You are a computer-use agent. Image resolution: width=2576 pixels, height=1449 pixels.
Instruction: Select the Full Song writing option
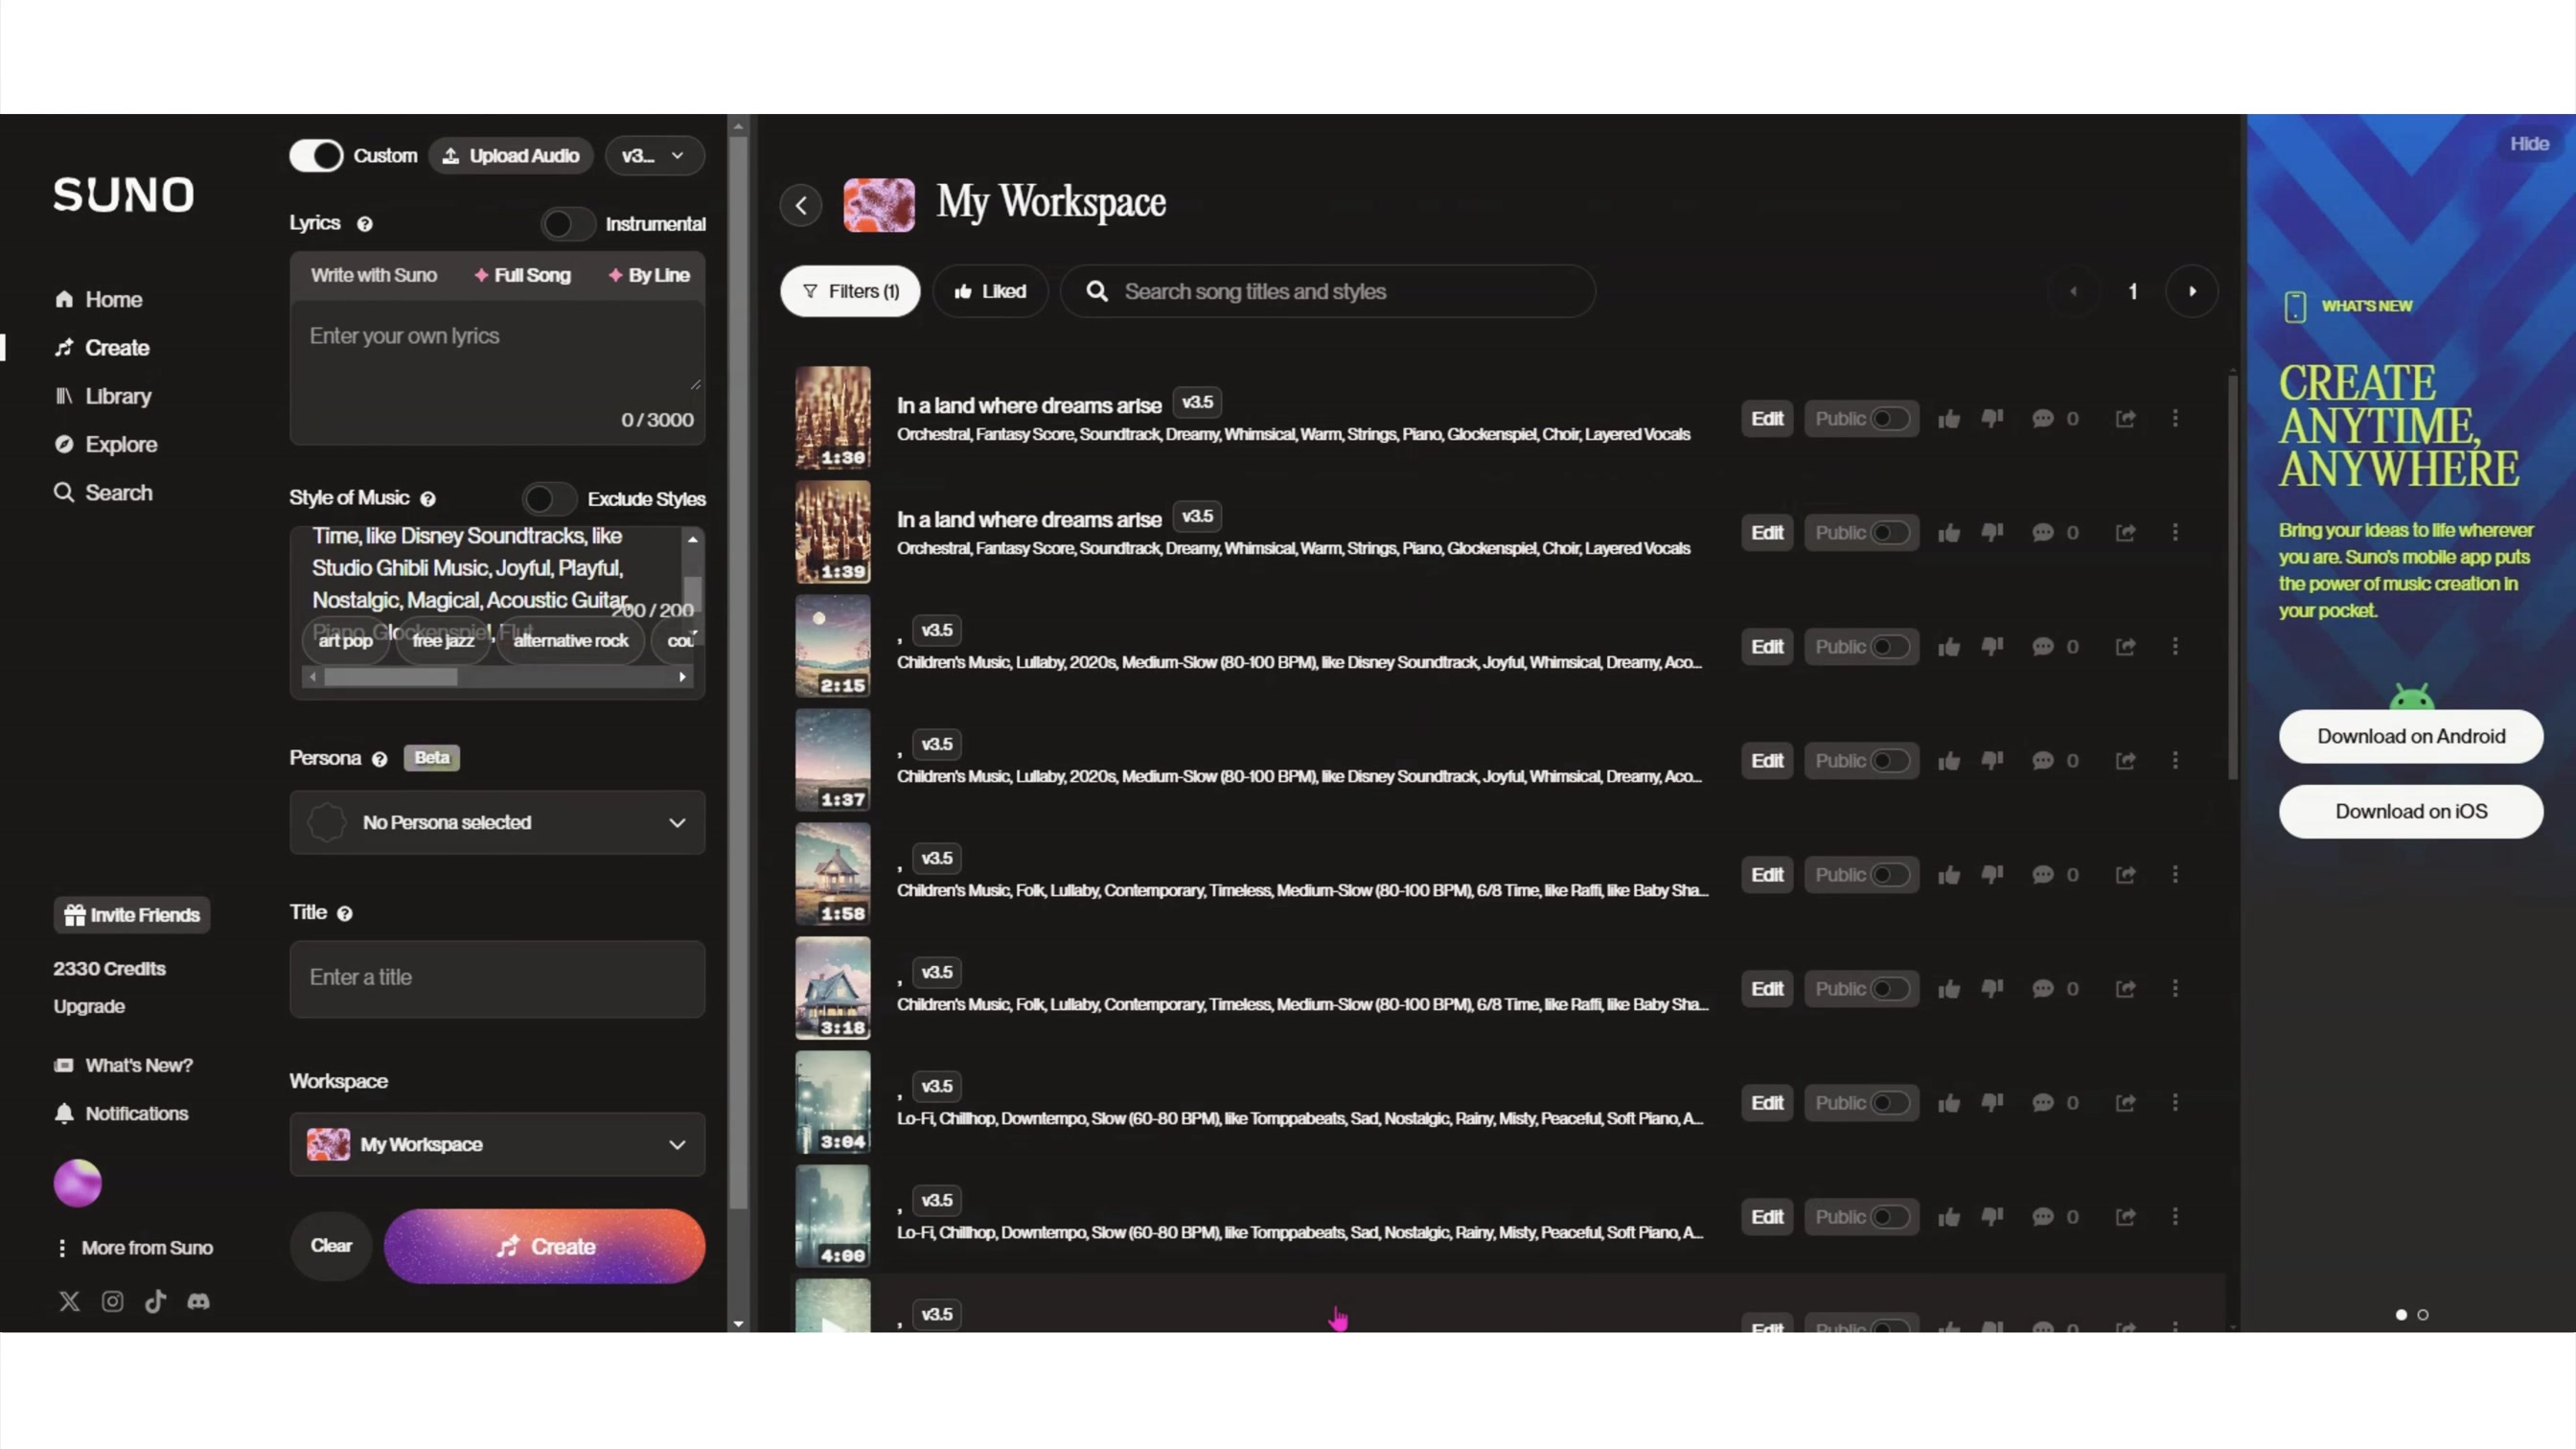[x=522, y=276]
